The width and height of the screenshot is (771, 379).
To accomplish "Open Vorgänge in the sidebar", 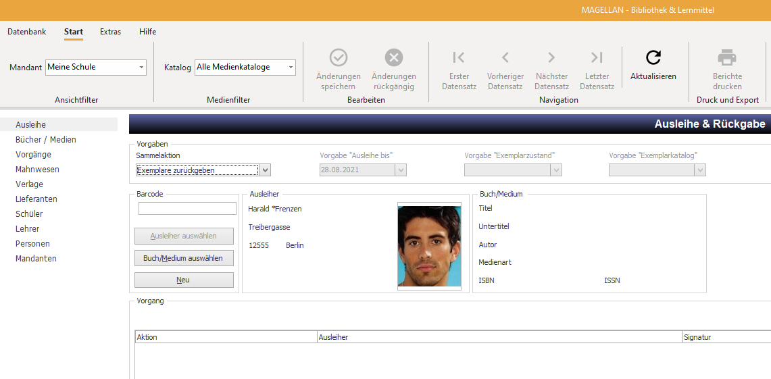I will point(33,154).
